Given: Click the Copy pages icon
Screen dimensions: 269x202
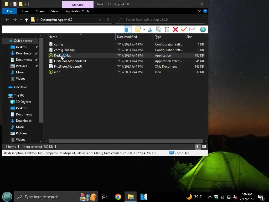Looking at the screenshot, I should tap(159, 29).
